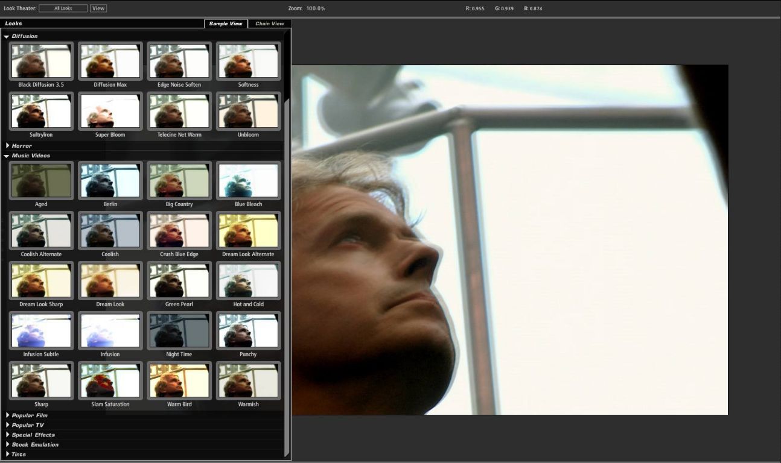Apply the Aged look
The image size is (781, 463).
[41, 180]
